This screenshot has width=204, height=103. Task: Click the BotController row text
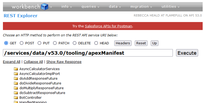point(30,97)
